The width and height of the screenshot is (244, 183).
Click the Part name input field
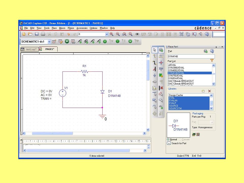point(191,56)
